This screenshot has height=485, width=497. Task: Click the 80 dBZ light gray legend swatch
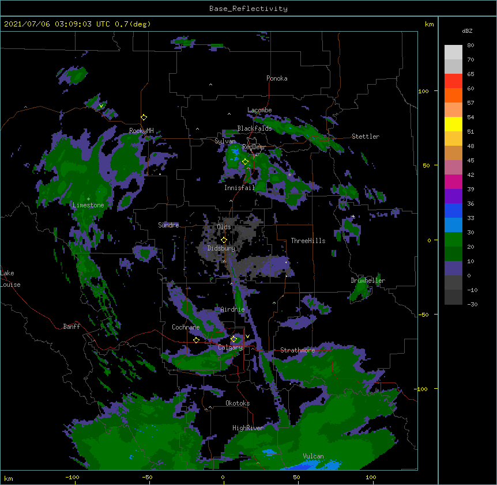coord(453,52)
